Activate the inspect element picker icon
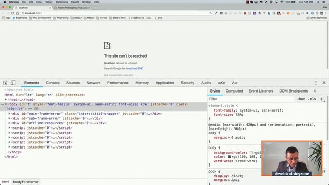This screenshot has width=329, height=185. tap(5, 83)
